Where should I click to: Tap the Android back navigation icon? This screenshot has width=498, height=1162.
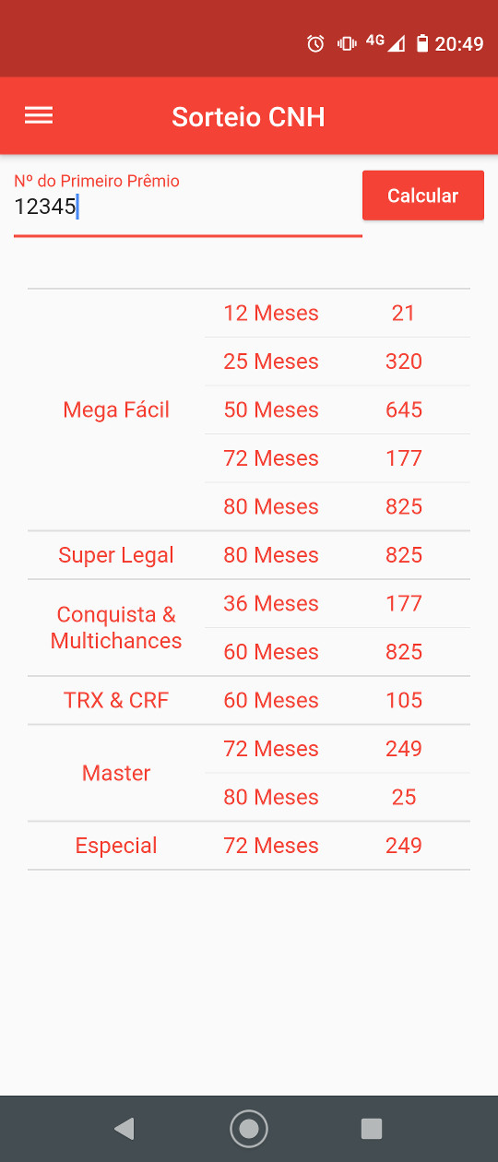(x=125, y=1128)
